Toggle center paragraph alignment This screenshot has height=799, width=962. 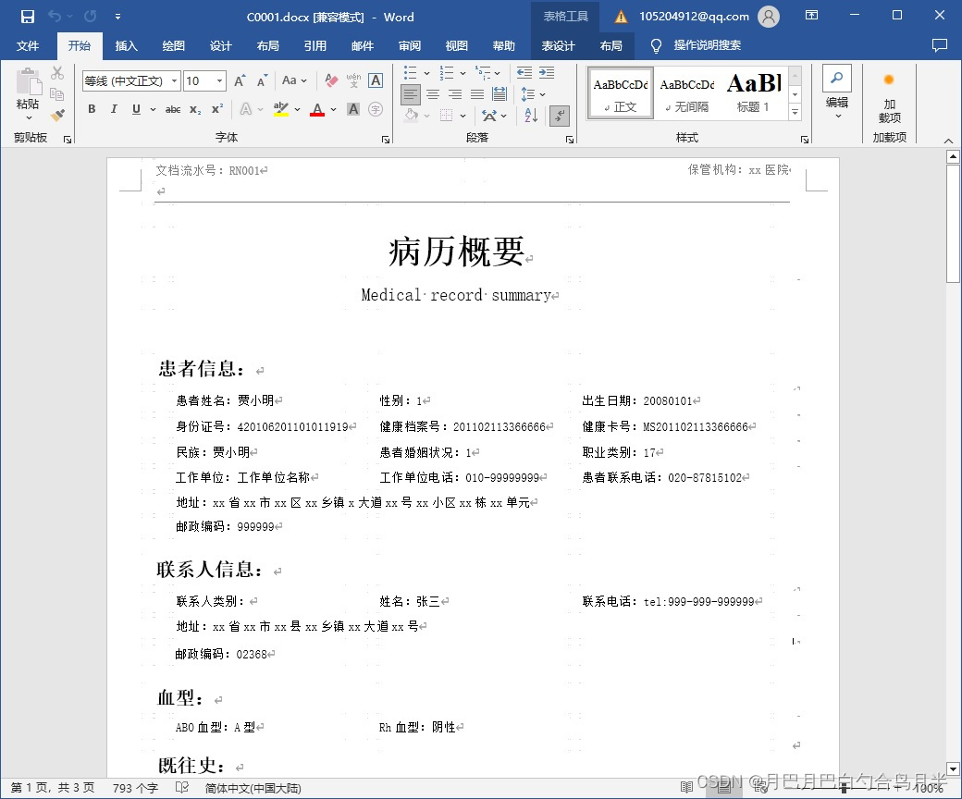tap(433, 93)
